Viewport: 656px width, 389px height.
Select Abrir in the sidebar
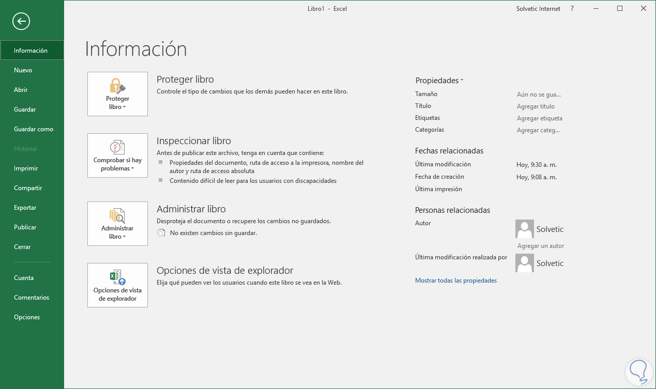32,90
